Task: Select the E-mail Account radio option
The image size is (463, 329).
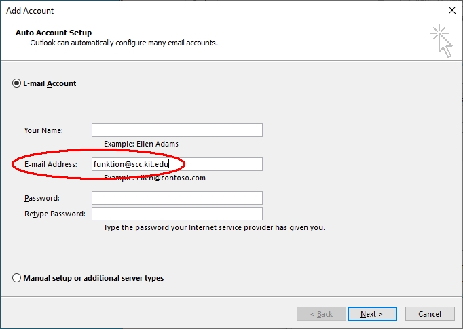Action: tap(16, 83)
